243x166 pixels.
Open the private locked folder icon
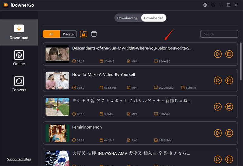(83, 34)
